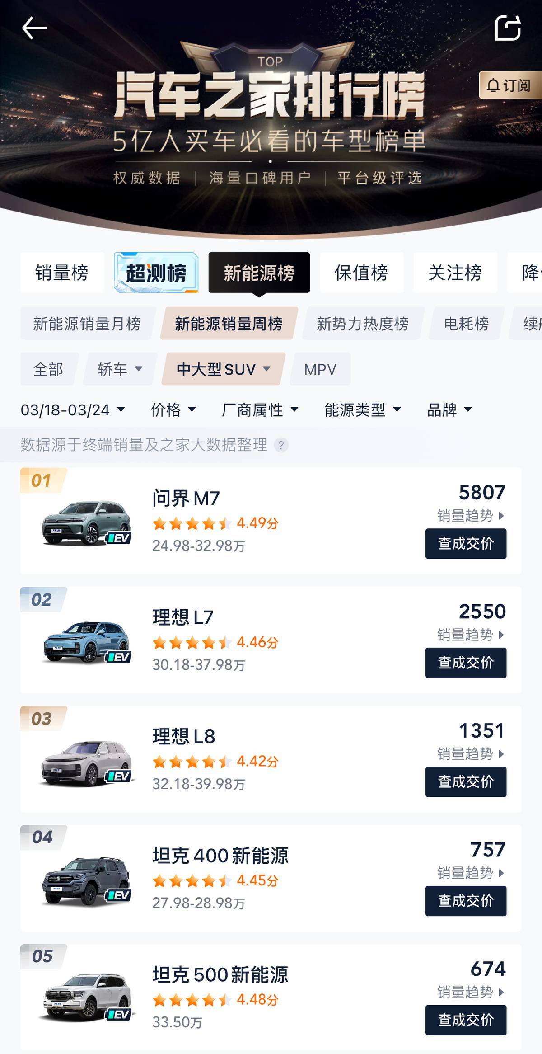Open the share icon at top right
This screenshot has width=542, height=1054.
click(508, 28)
